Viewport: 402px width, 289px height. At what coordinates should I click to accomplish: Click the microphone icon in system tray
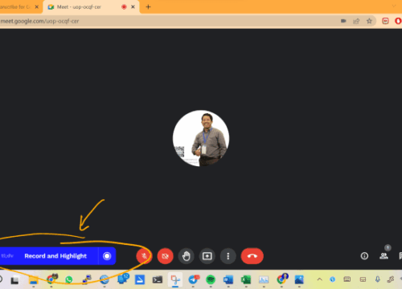coord(378,279)
